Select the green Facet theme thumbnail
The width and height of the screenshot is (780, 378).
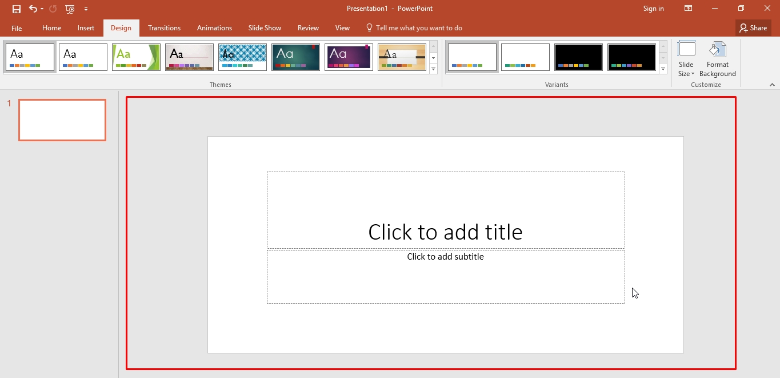(136, 57)
